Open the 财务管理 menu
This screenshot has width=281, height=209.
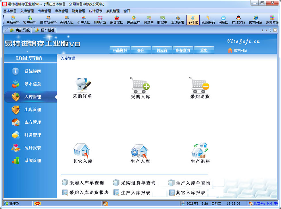[x=78, y=11]
